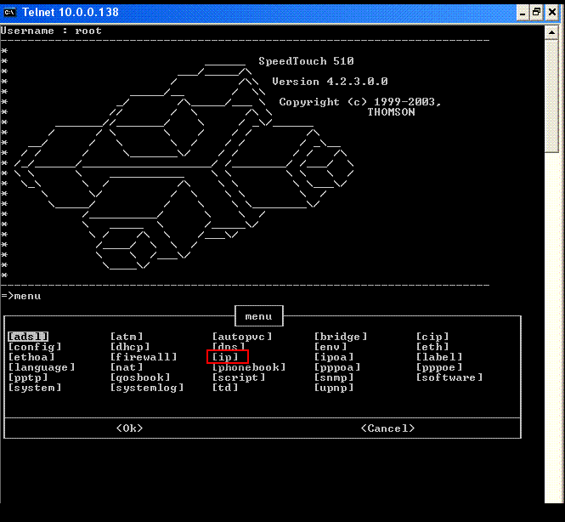
Task: Pick the [nat] menu entry
Action: click(x=127, y=367)
